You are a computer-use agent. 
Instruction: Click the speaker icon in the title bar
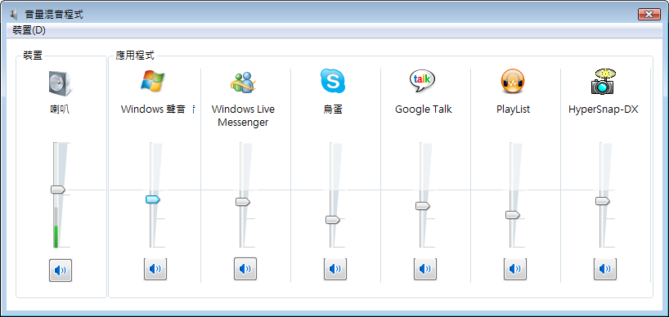pos(15,15)
